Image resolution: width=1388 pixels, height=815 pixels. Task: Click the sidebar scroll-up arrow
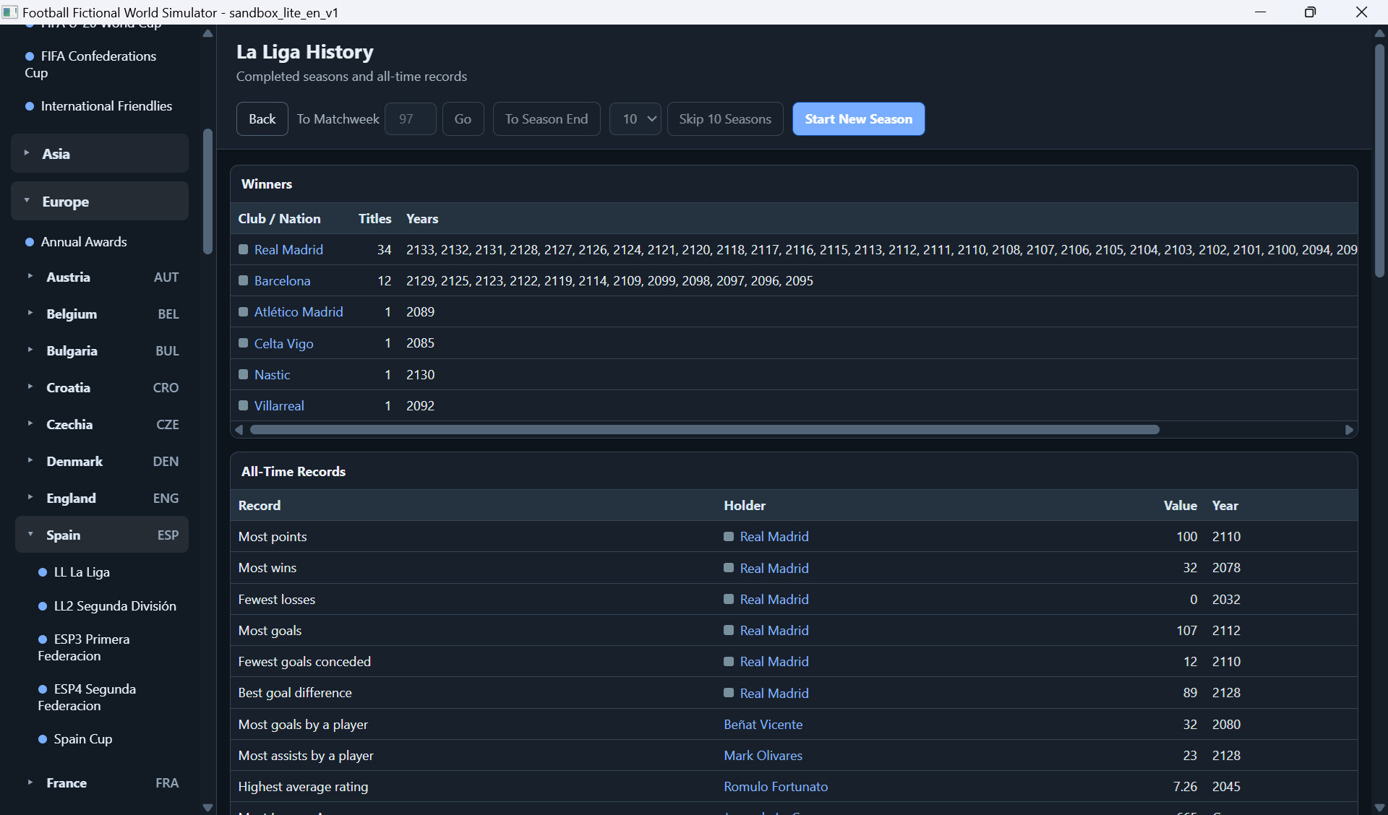point(207,33)
